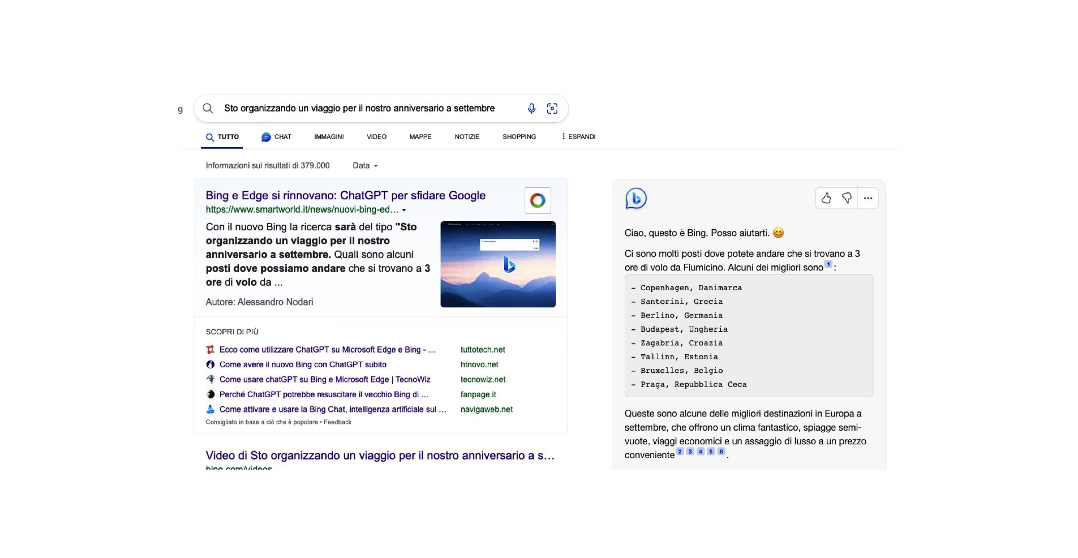Click citation 4 footnote
The width and height of the screenshot is (1078, 558).
coord(700,451)
